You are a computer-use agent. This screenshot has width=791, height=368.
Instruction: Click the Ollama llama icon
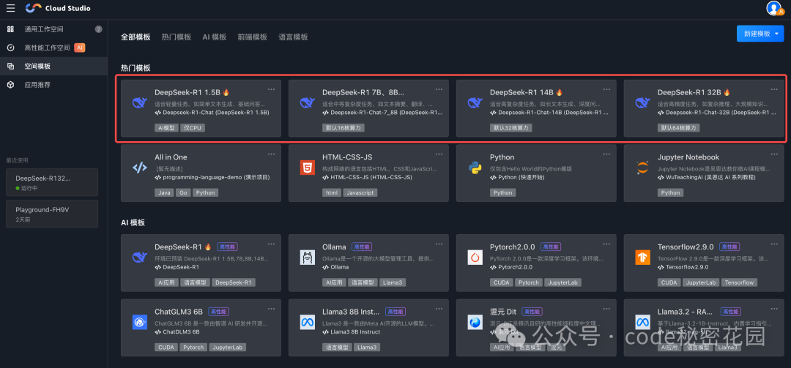[x=307, y=257]
